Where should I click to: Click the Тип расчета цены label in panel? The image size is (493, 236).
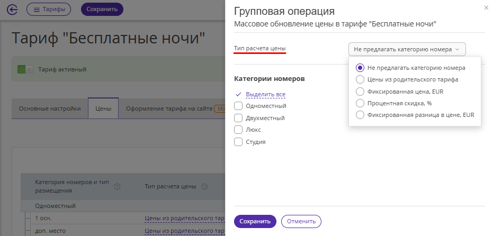tap(260, 49)
